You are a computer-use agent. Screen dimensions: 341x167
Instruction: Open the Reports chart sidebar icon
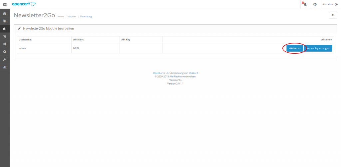[x=5, y=67]
